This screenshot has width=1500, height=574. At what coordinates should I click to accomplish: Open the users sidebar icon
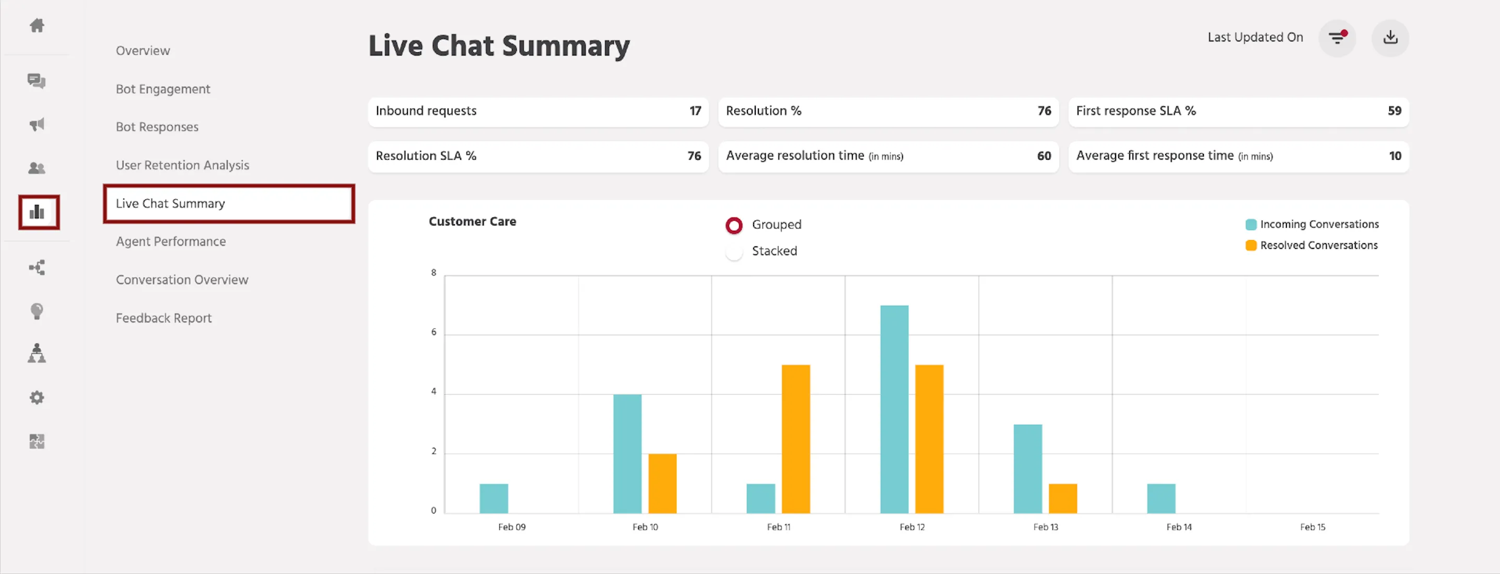coord(37,168)
